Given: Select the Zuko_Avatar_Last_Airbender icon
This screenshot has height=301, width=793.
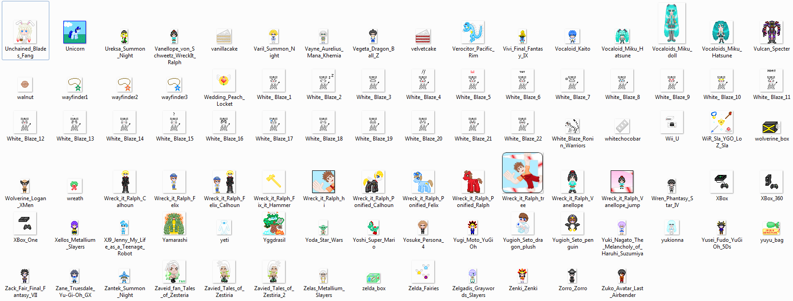Looking at the screenshot, I should click(x=622, y=276).
